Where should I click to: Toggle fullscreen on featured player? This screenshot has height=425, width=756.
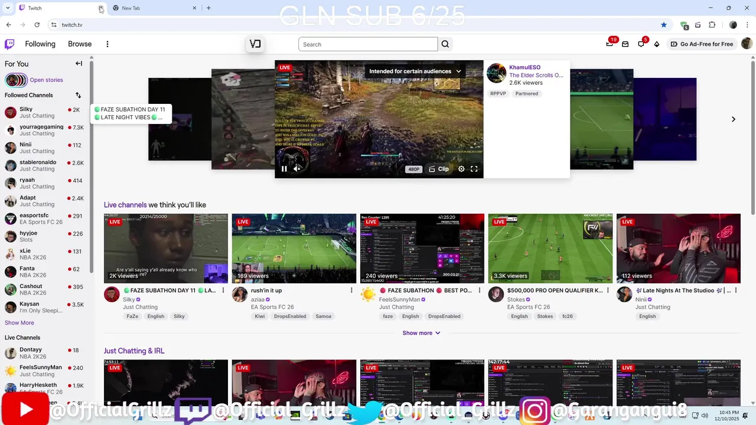click(x=474, y=169)
